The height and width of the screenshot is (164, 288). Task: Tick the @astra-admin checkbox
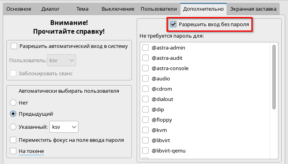click(x=145, y=48)
